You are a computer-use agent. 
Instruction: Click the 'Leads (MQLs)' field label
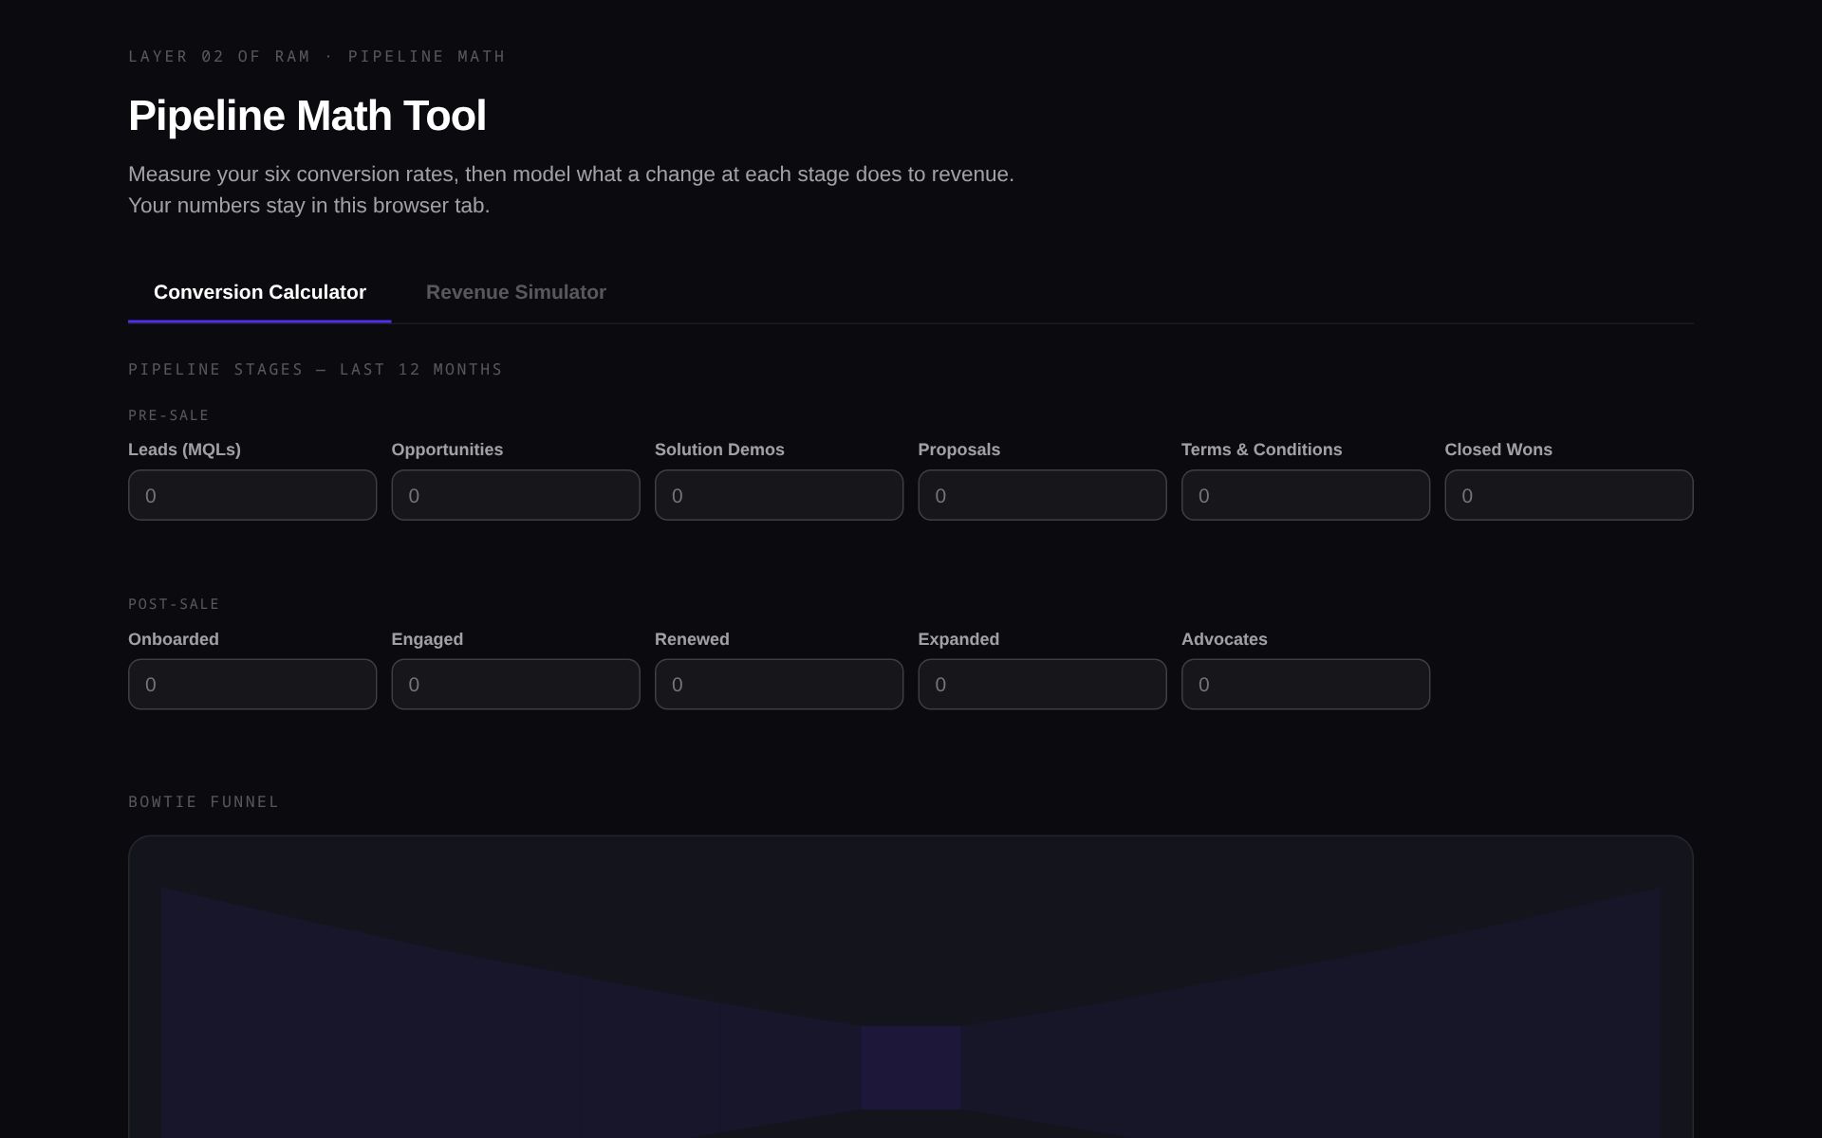click(184, 450)
